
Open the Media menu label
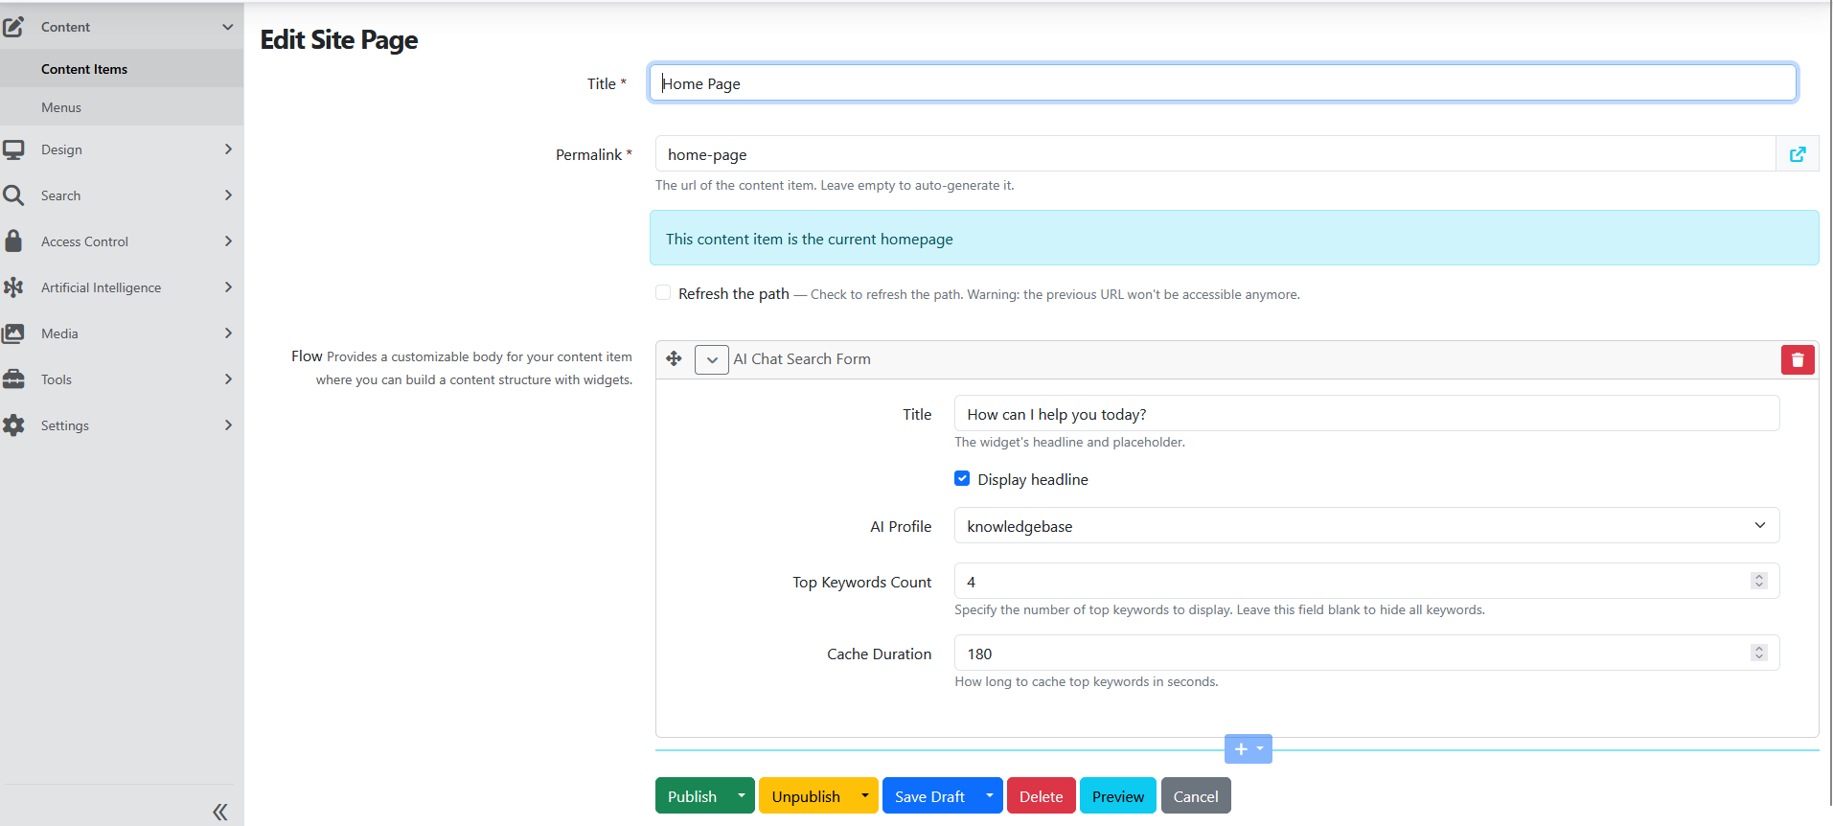(59, 333)
